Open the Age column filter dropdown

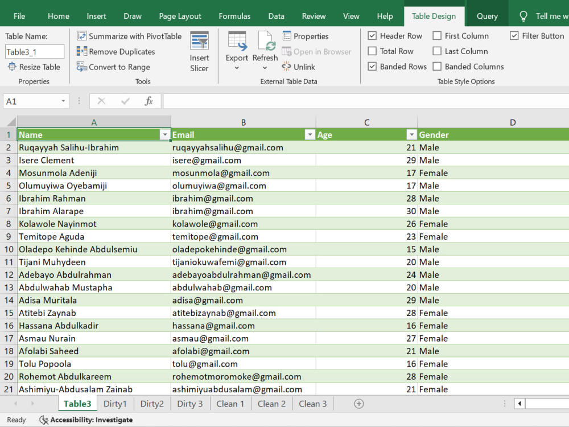(411, 135)
